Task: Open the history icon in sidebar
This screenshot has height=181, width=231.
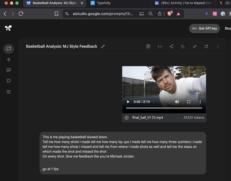Action: point(9,92)
